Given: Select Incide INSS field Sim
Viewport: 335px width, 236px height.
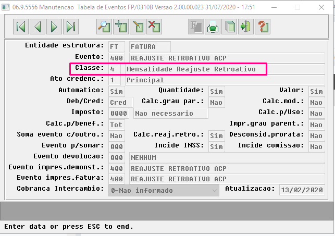Looking at the screenshot, I should 216,146.
